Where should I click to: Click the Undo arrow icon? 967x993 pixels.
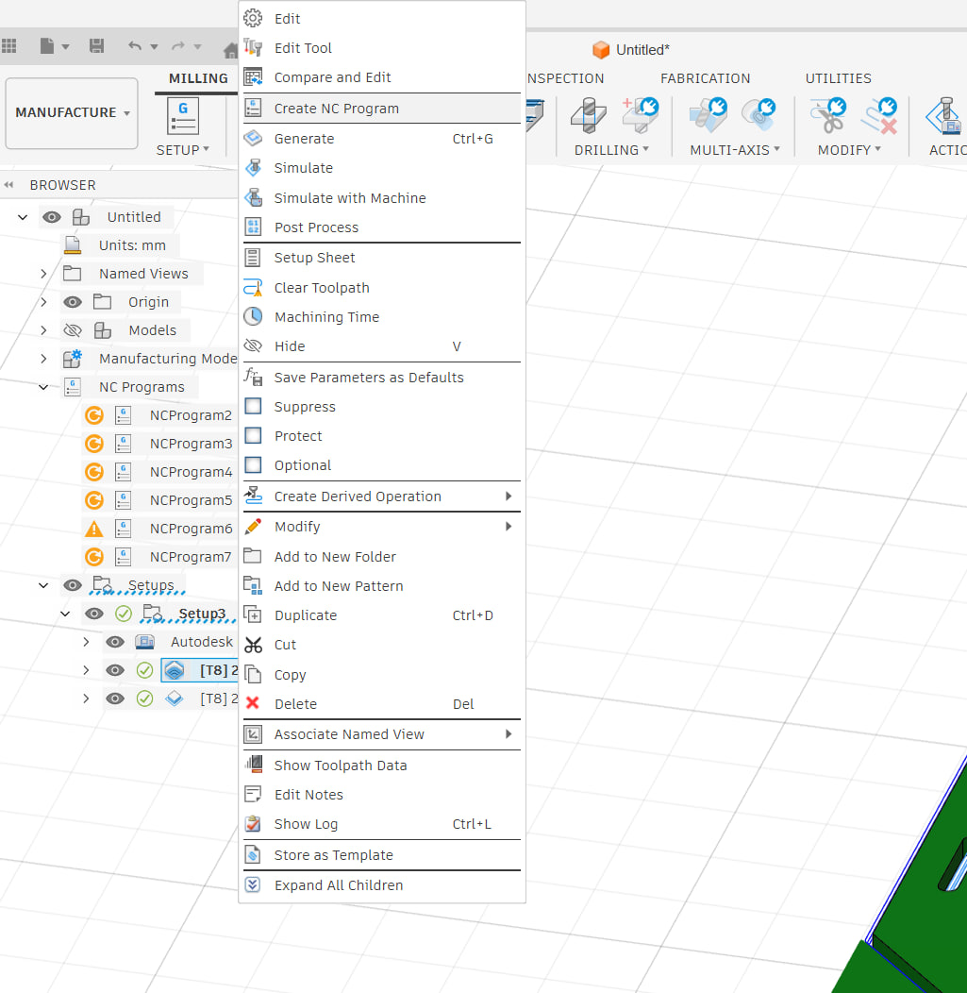pyautogui.click(x=134, y=45)
